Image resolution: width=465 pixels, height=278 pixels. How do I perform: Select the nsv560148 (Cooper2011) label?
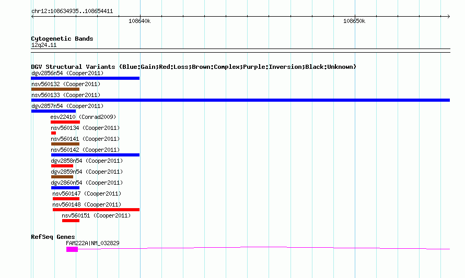pyautogui.click(x=87, y=204)
